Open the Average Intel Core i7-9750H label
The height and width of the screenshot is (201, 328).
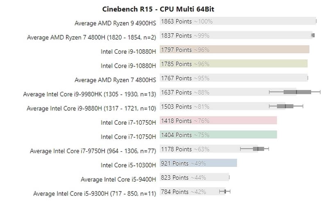(93, 151)
